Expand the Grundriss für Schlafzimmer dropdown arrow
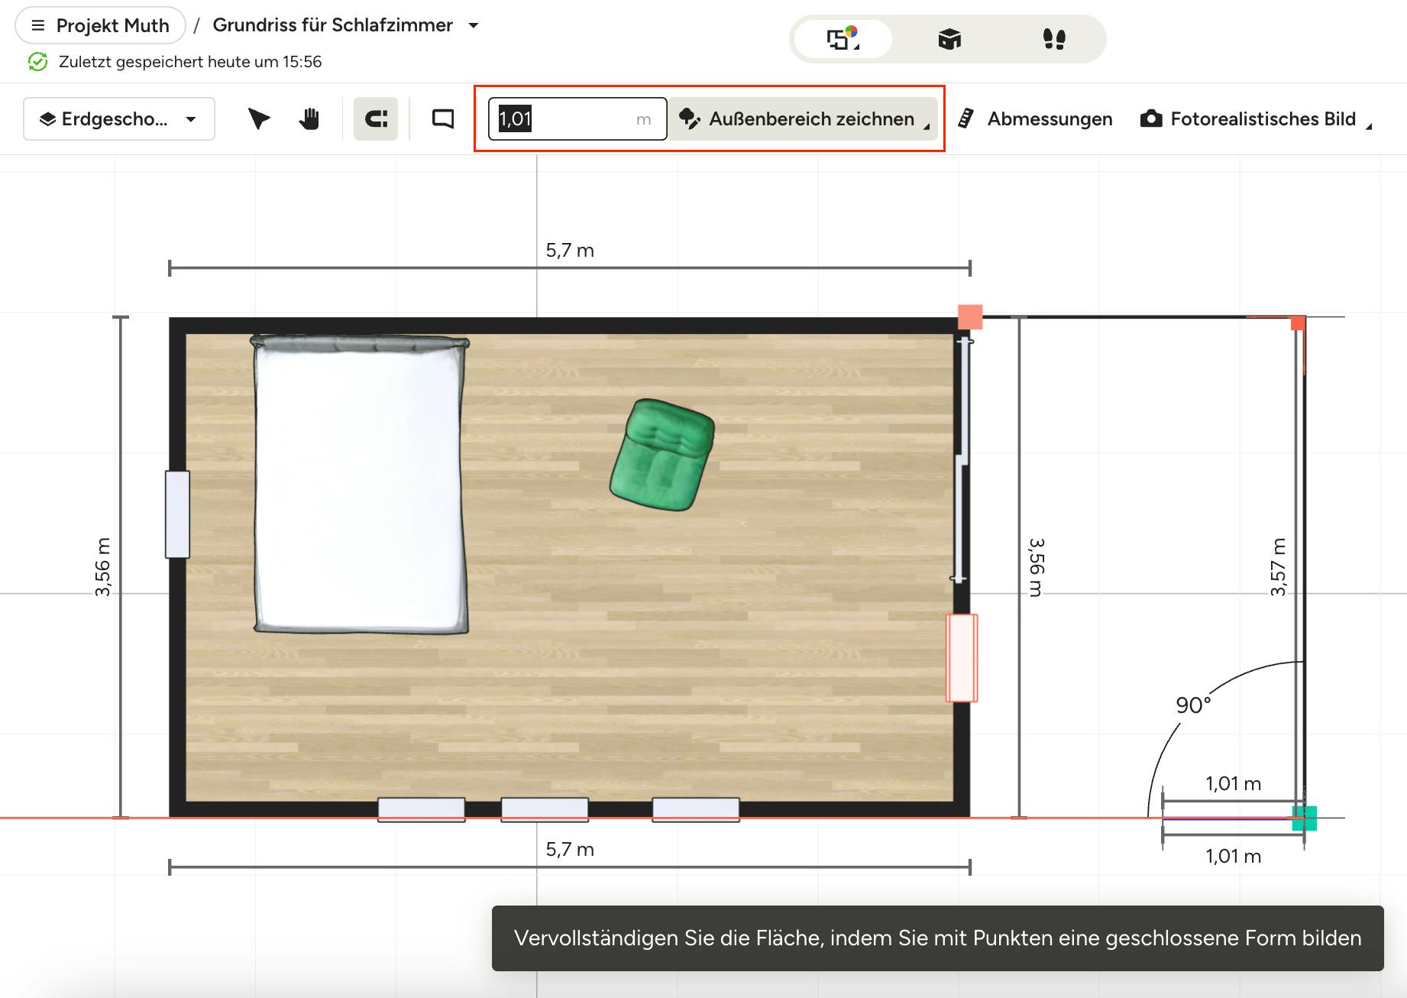The height and width of the screenshot is (998, 1407). coord(474,25)
